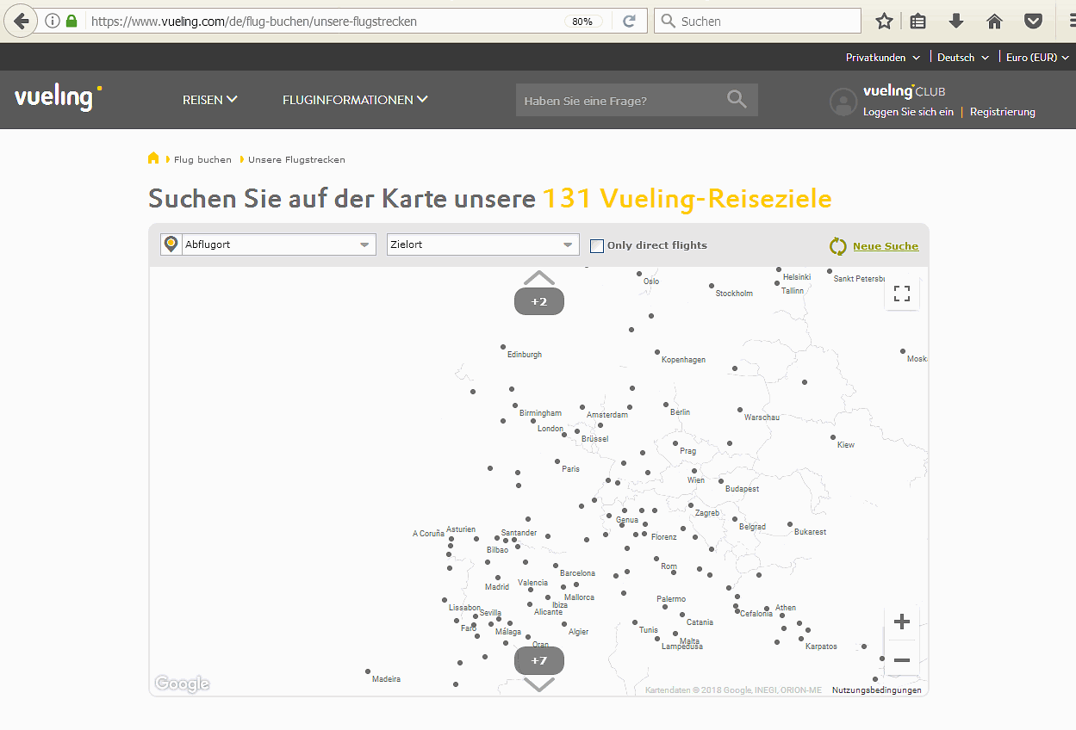Click the Helsinki map label
The image size is (1076, 730).
coord(797,277)
